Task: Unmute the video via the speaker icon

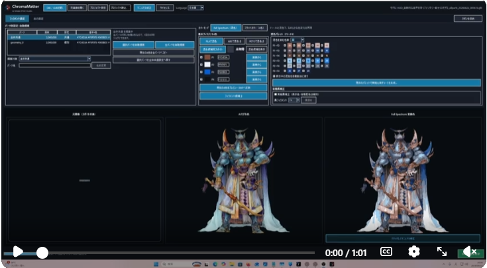Action: click(x=470, y=251)
